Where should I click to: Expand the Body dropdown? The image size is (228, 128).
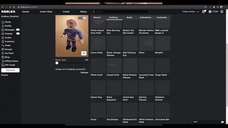(130, 17)
